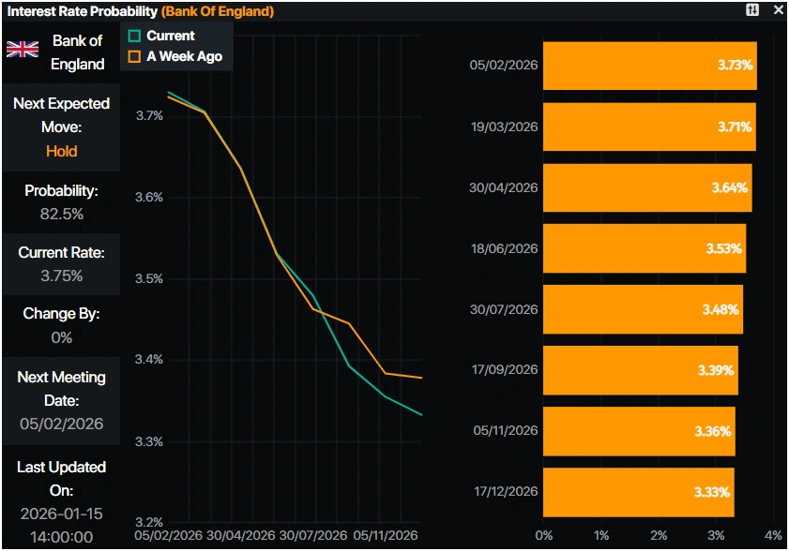
Task: Click the next meeting date 05/02/2026 value
Action: tap(61, 424)
